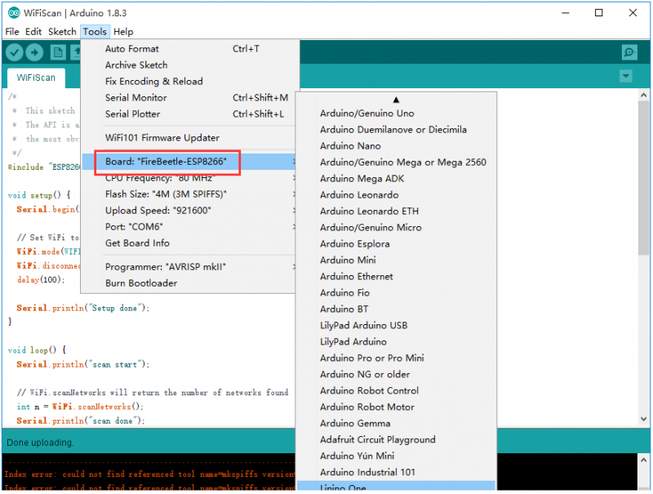Select Fix Encoding & Reload
The image size is (653, 494).
pyautogui.click(x=190, y=81)
